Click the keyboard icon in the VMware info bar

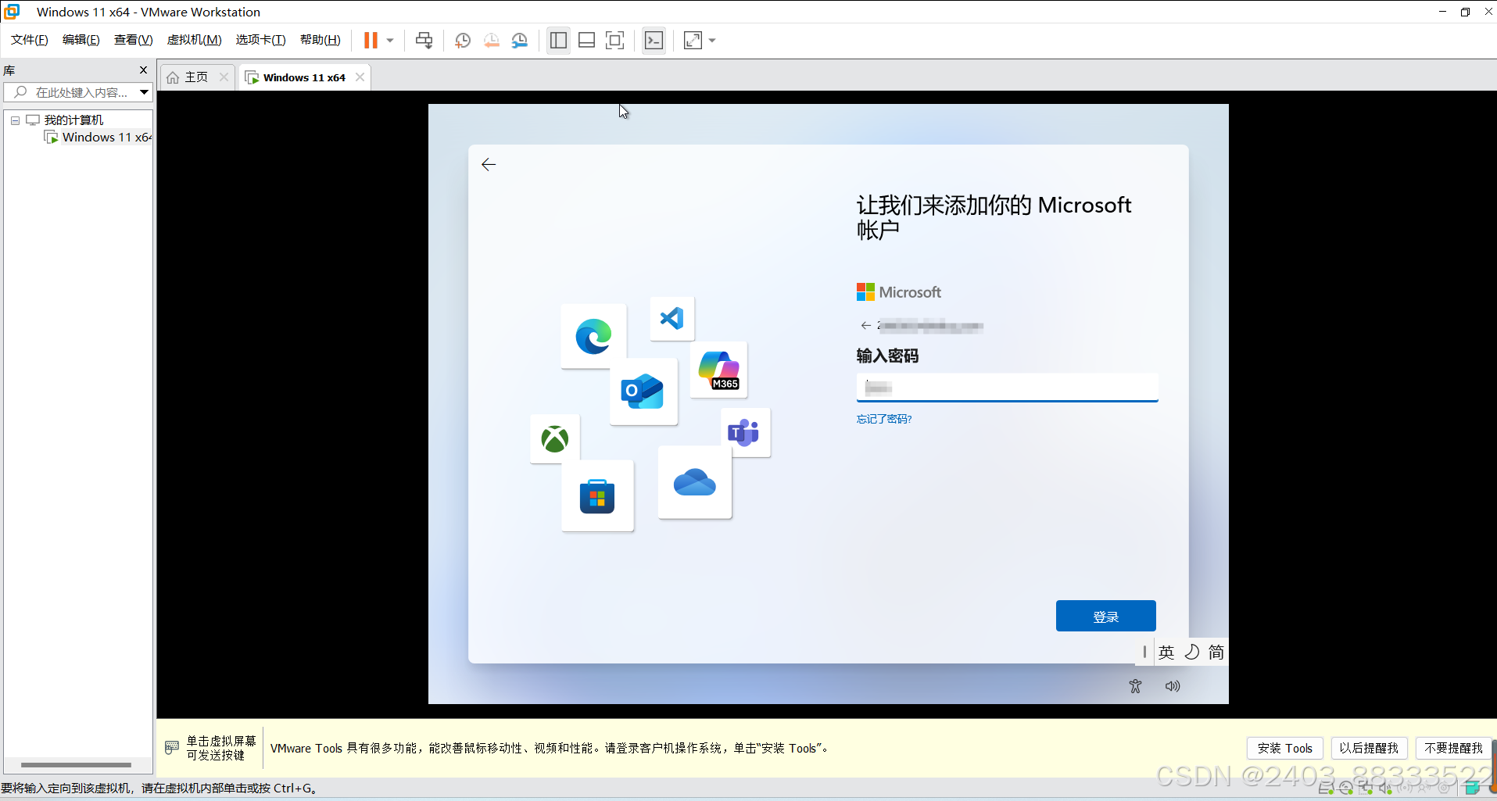172,748
